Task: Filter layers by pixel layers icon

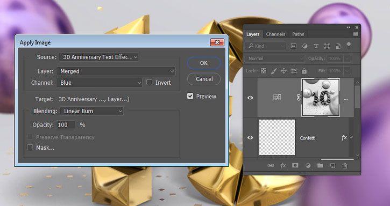Action: click(294, 46)
